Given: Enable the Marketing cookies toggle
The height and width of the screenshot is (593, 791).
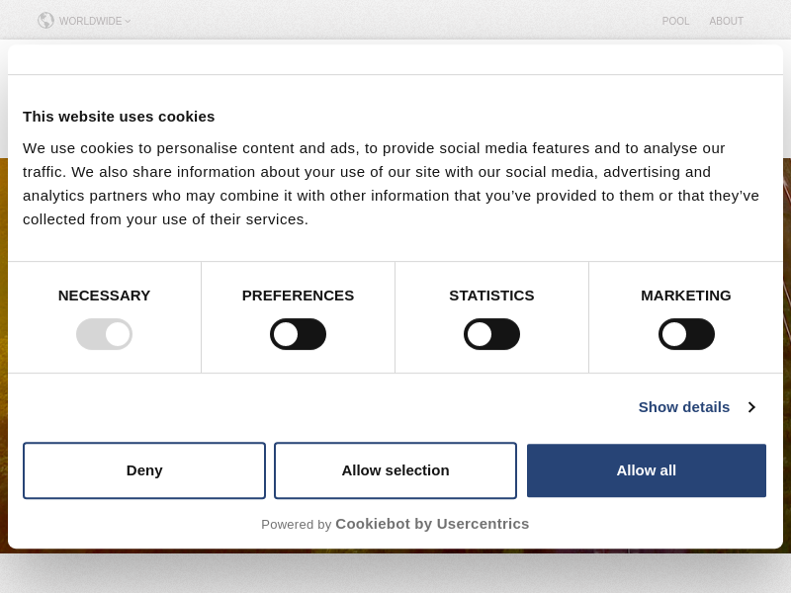Looking at the screenshot, I should 686,334.
